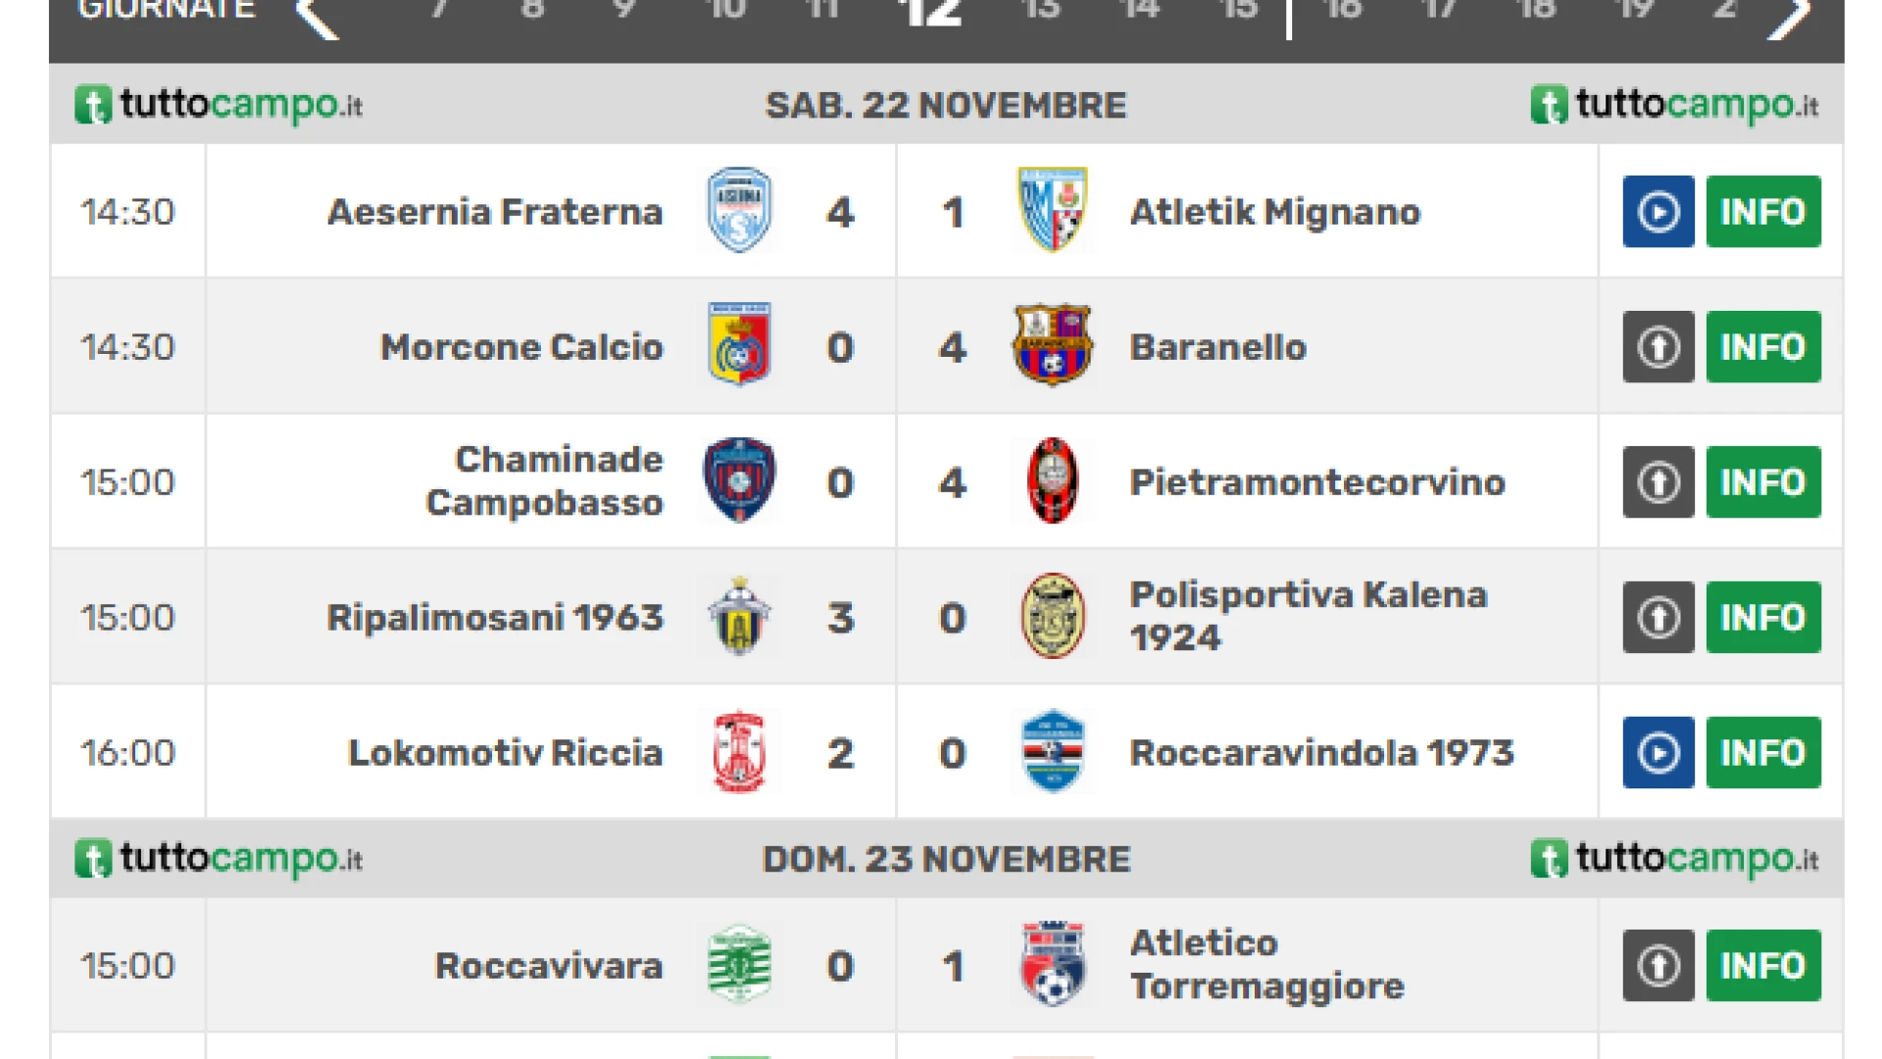Click Lokomotiv Riccia team crest
Image resolution: width=1882 pixels, height=1059 pixels.
click(x=739, y=752)
